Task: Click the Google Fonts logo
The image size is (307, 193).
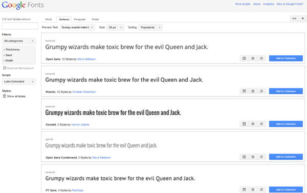Action: 23,5
